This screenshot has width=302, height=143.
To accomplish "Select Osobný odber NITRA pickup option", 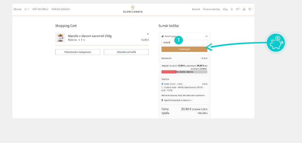I will point(163,87).
